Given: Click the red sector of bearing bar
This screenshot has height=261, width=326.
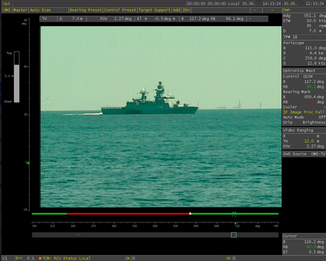Looking at the screenshot, I should pyautogui.click(x=128, y=214).
